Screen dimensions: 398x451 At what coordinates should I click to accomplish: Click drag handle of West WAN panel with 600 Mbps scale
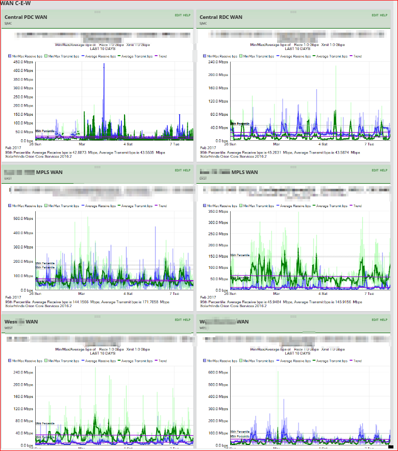click(293, 316)
